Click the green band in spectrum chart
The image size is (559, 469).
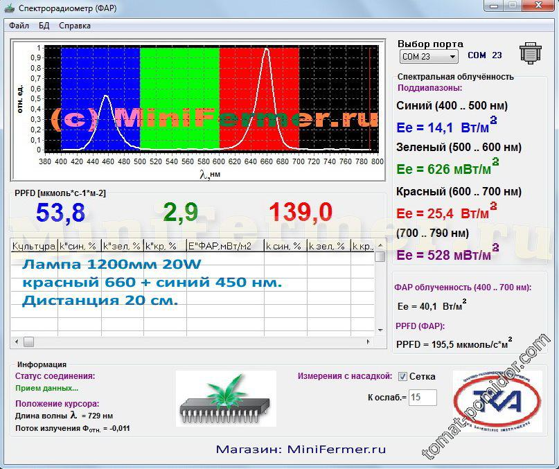point(179,97)
